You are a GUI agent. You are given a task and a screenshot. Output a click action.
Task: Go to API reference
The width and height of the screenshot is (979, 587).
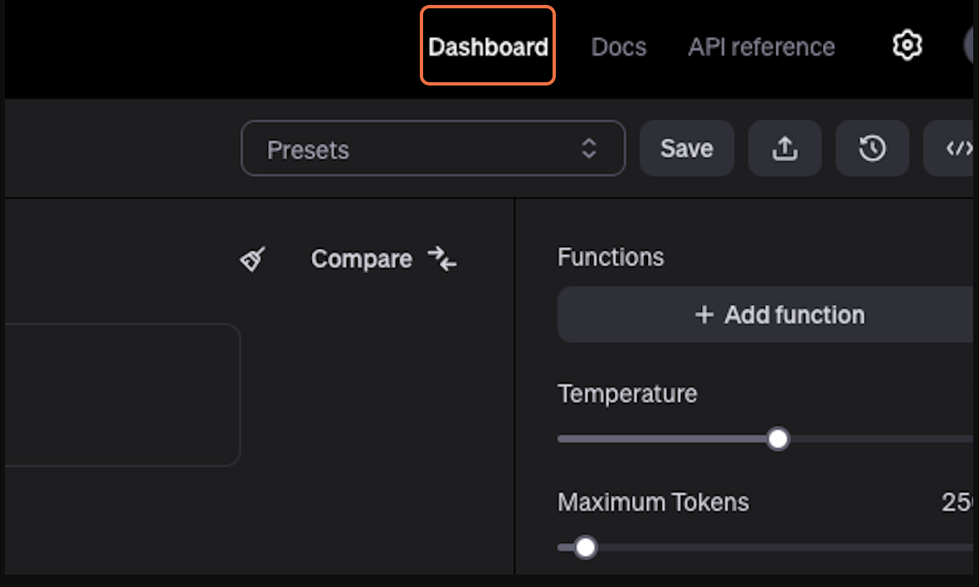tap(761, 46)
